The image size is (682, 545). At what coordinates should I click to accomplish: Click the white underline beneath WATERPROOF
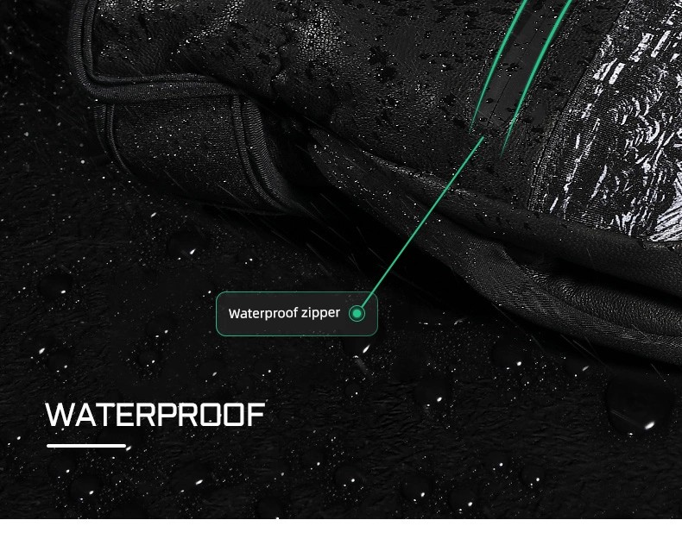click(86, 446)
